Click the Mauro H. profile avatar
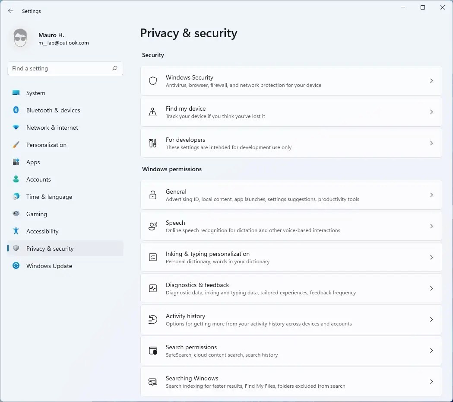The width and height of the screenshot is (453, 402). coord(20,38)
